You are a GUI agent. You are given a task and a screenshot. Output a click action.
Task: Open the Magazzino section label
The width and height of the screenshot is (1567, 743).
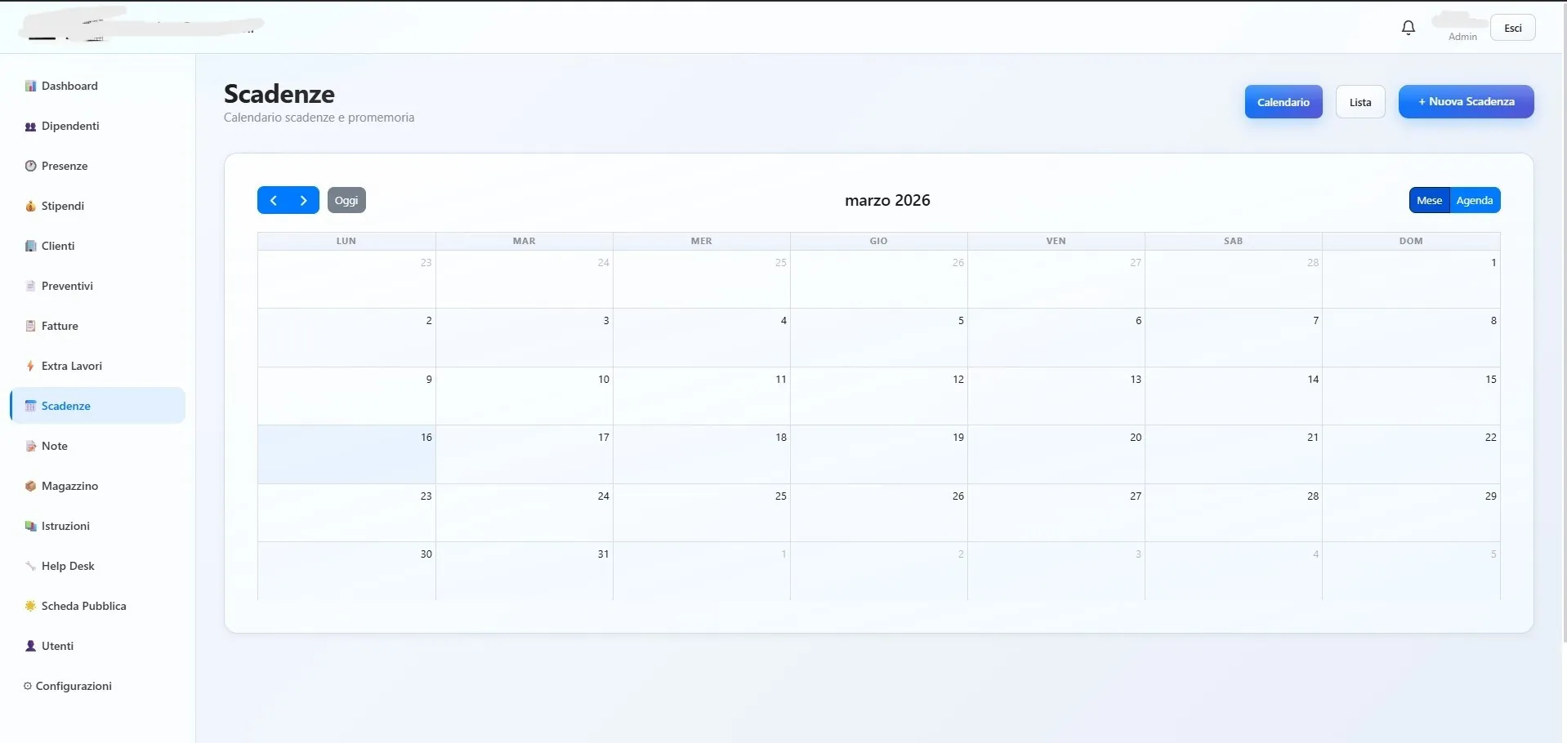pos(69,486)
